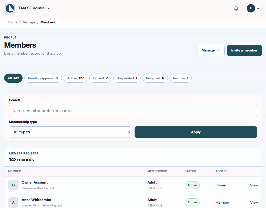This screenshot has height=208, width=266.
Task: Click the A avatar for Anna Whitcombe
Action: click(x=13, y=202)
